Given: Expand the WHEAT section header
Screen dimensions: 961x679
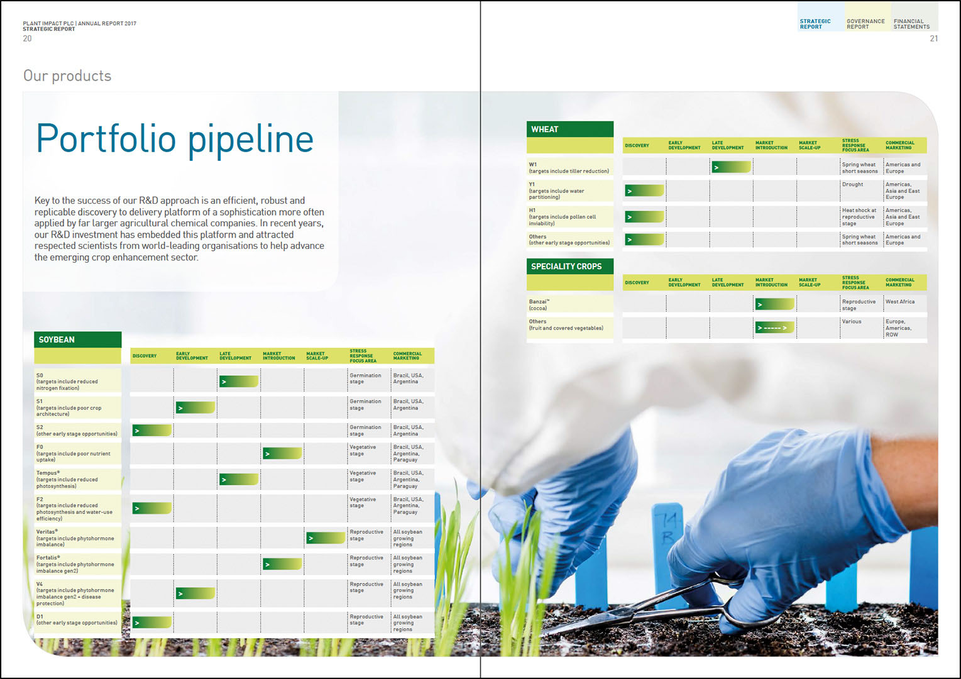Looking at the screenshot, I should coord(569,129).
